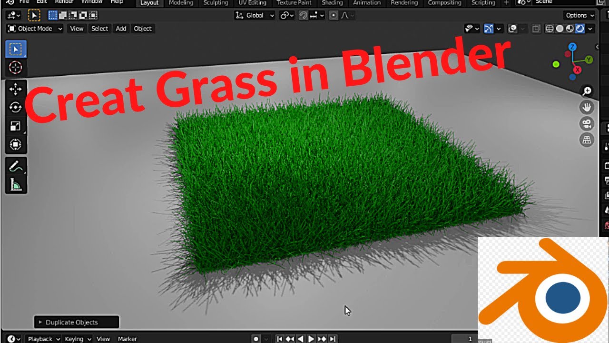Toggle X-Ray mode
Viewport: 609px width, 343px height.
click(x=537, y=29)
